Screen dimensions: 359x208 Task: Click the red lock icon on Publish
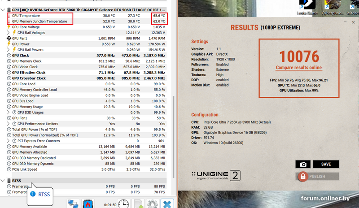pos(302,177)
